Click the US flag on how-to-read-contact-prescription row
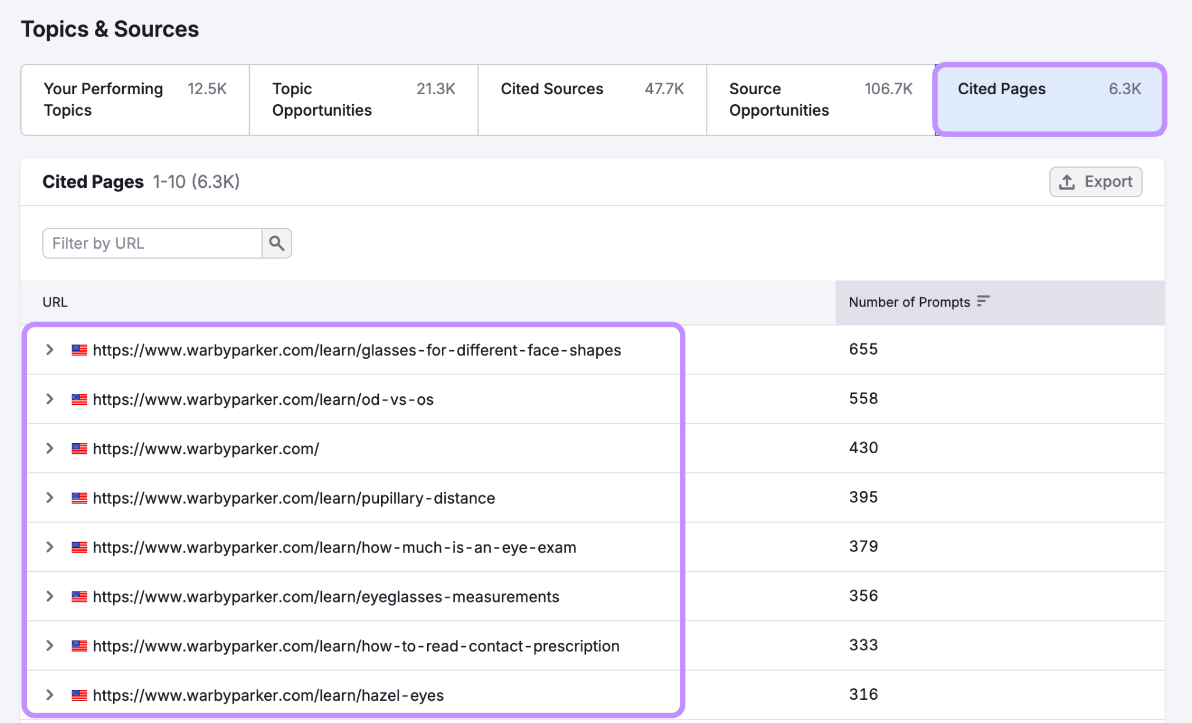This screenshot has width=1192, height=723. [x=80, y=646]
